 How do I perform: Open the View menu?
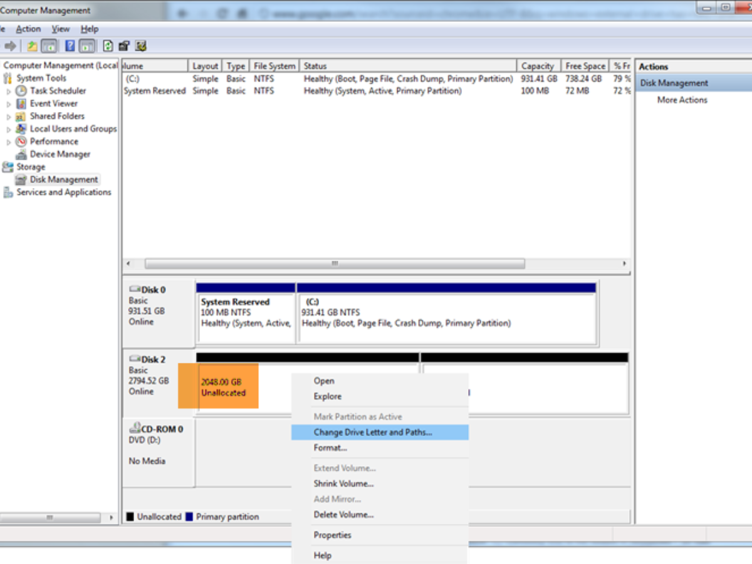click(61, 29)
